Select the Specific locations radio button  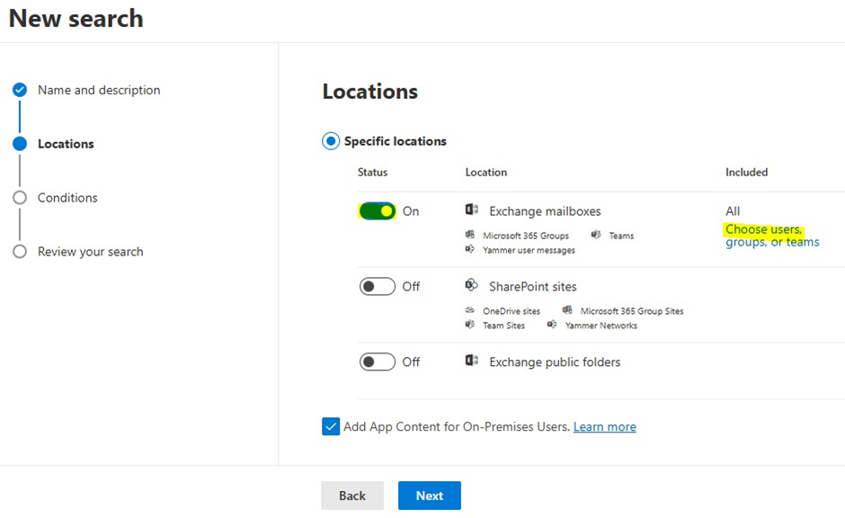click(x=331, y=141)
